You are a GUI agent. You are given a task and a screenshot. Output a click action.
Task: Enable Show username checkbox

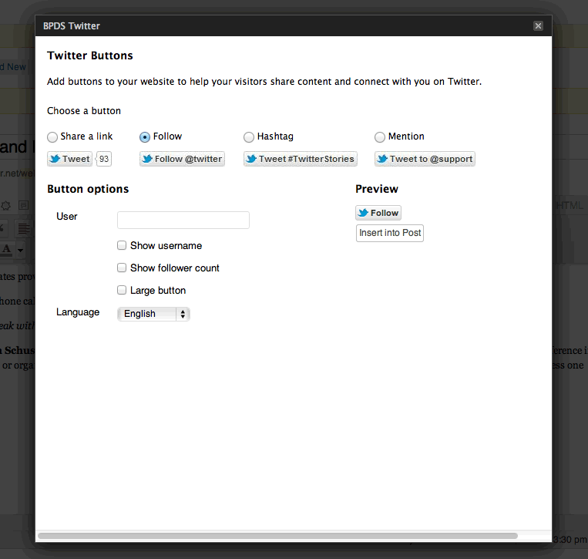122,245
